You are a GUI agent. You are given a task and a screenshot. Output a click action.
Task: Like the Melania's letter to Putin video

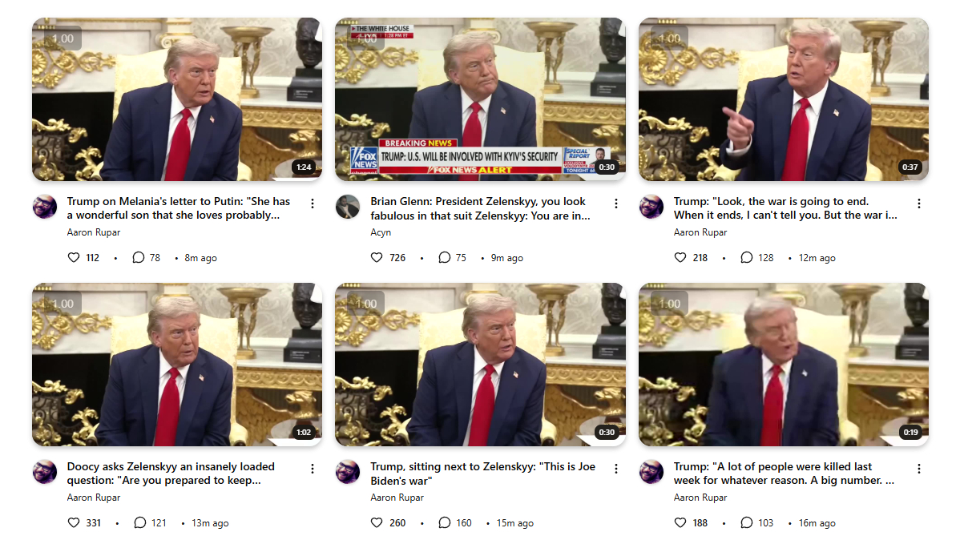(x=74, y=258)
